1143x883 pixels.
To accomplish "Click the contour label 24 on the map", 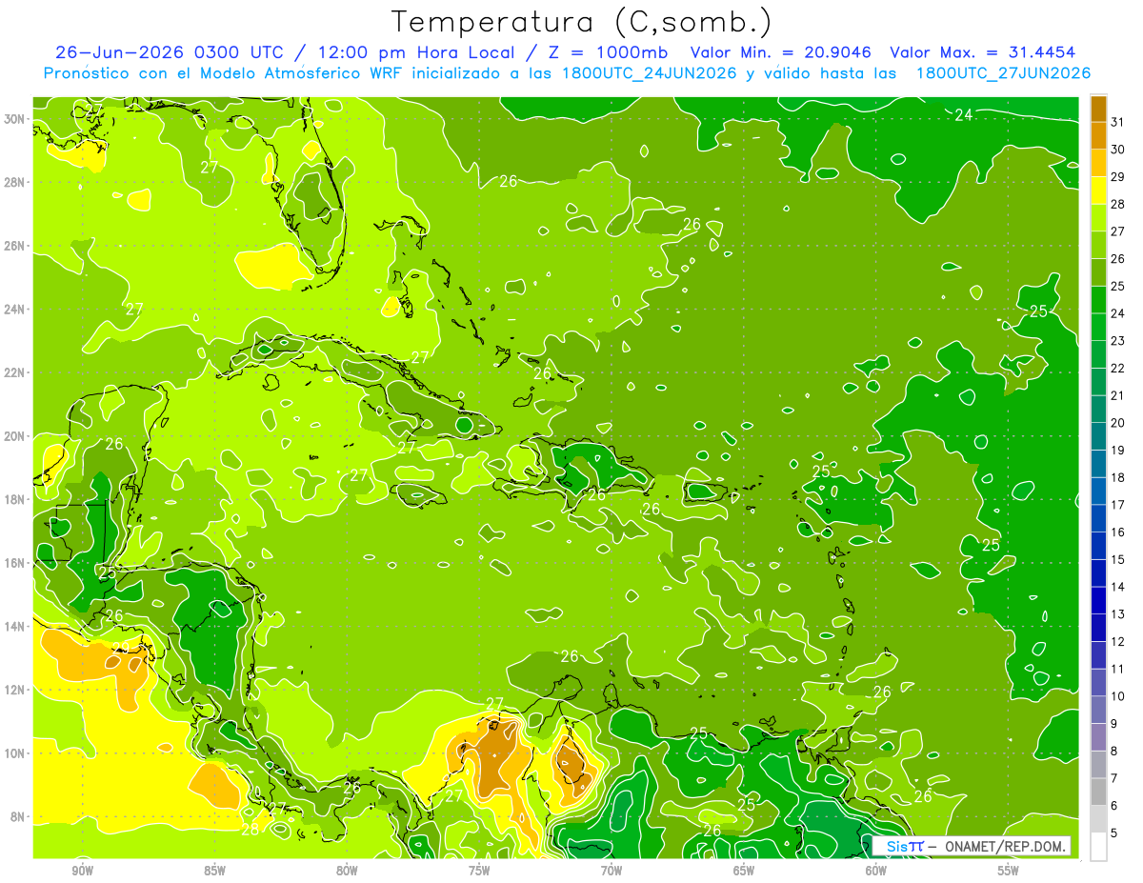I will [x=963, y=115].
